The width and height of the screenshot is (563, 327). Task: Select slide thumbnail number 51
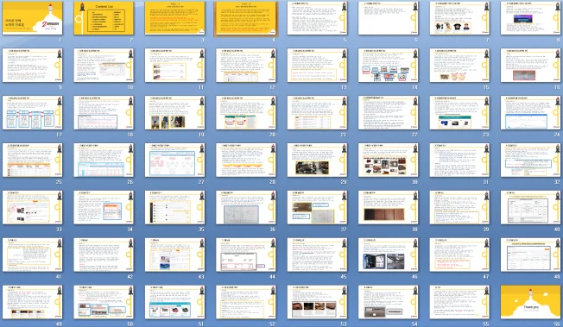click(x=175, y=302)
